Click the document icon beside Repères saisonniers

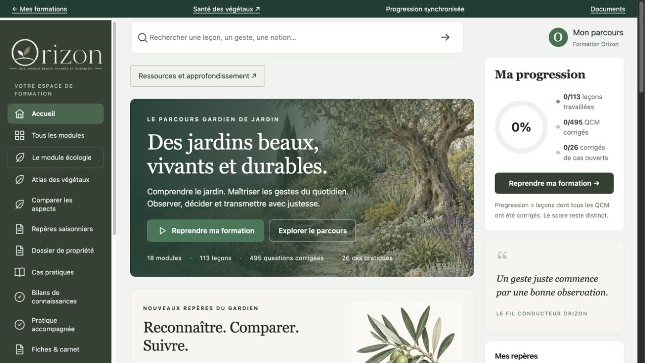(x=19, y=229)
